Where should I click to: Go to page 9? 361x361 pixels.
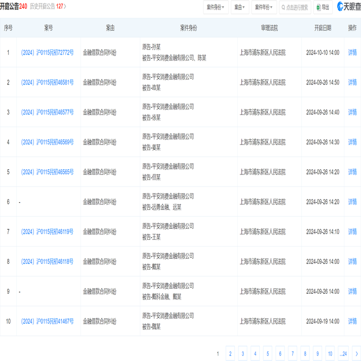[x=317, y=353]
